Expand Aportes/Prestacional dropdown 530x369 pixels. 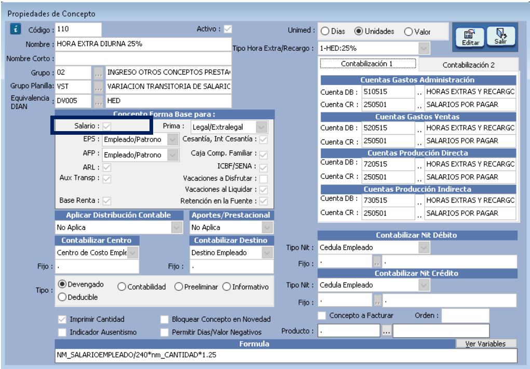coord(267,228)
